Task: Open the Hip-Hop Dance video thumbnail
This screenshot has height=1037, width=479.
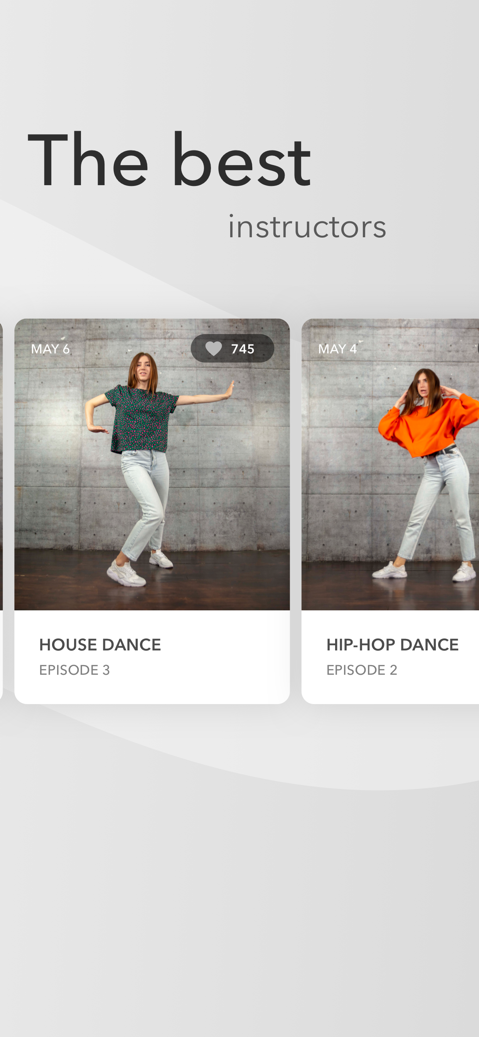Action: point(390,464)
